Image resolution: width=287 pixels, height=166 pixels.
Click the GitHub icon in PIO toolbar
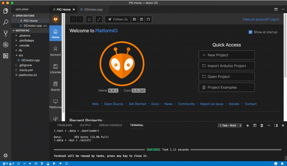[x=148, y=19]
